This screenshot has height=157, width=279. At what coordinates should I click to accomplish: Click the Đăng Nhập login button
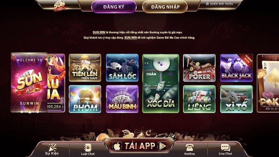165,7
